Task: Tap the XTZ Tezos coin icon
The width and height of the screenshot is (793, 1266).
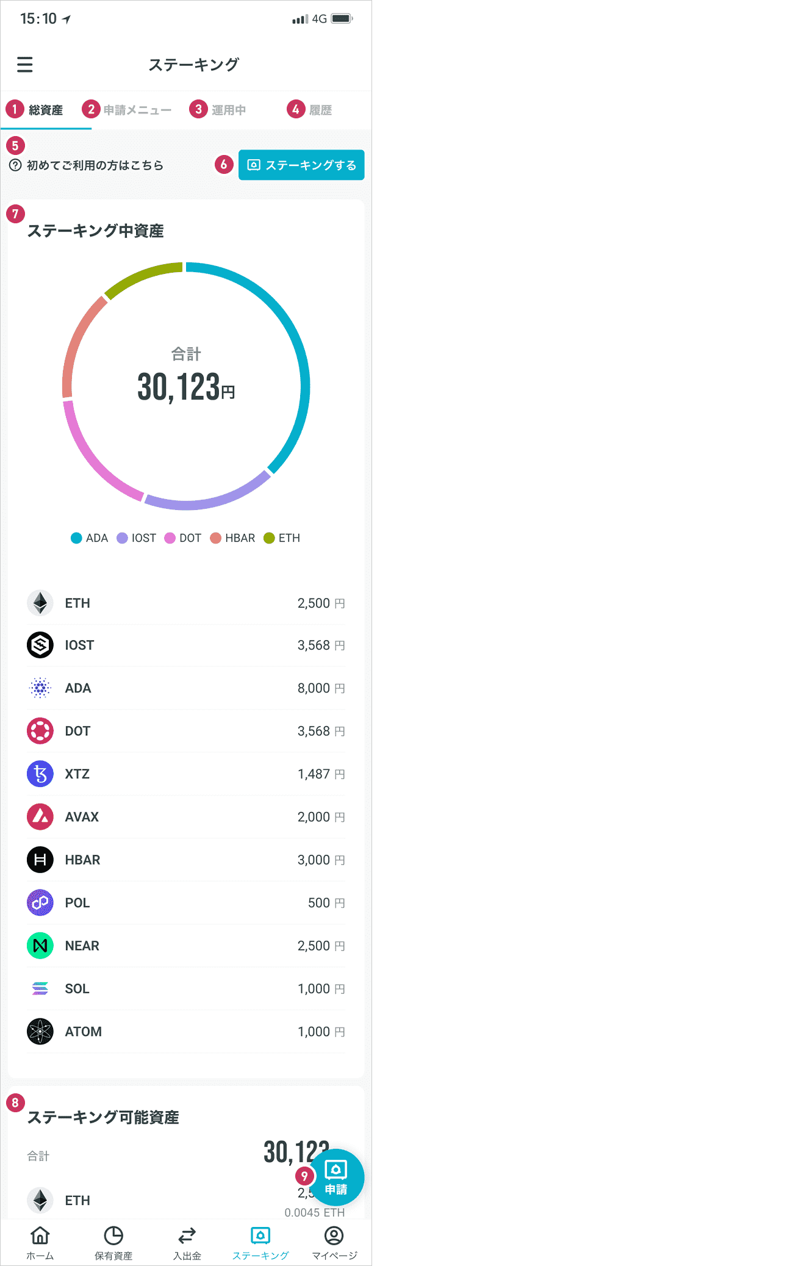Action: (40, 774)
